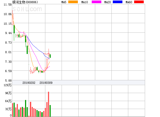
Task: Click the 32万 volume axis label
Action: (x=8, y=109)
